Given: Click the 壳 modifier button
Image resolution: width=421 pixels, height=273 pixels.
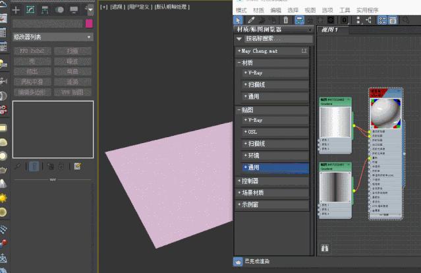Looking at the screenshot, I should (32, 61).
